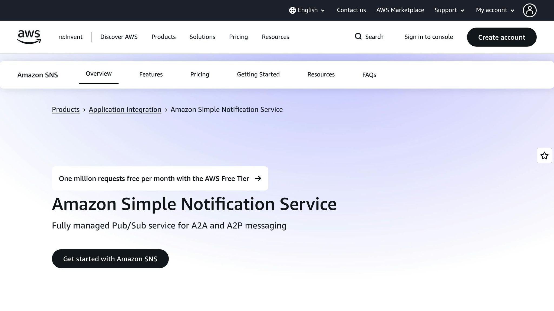Screen dimensions: 554x311
Task: Click the Create account button
Action: 502,37
